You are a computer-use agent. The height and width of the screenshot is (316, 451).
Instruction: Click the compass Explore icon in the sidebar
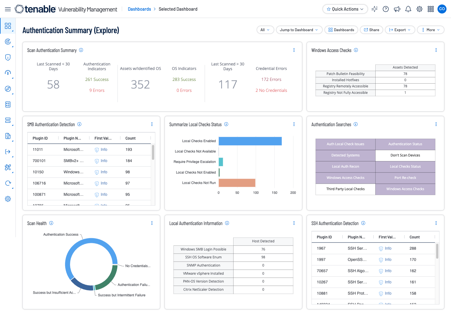click(8, 89)
